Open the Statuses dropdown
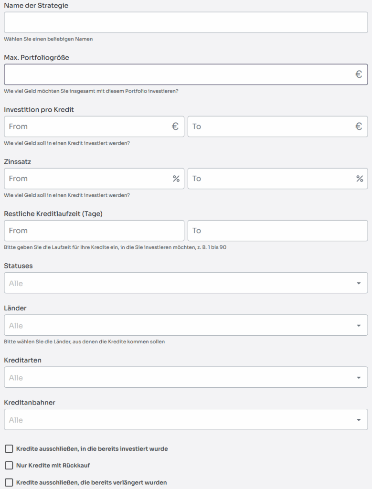 (186, 283)
